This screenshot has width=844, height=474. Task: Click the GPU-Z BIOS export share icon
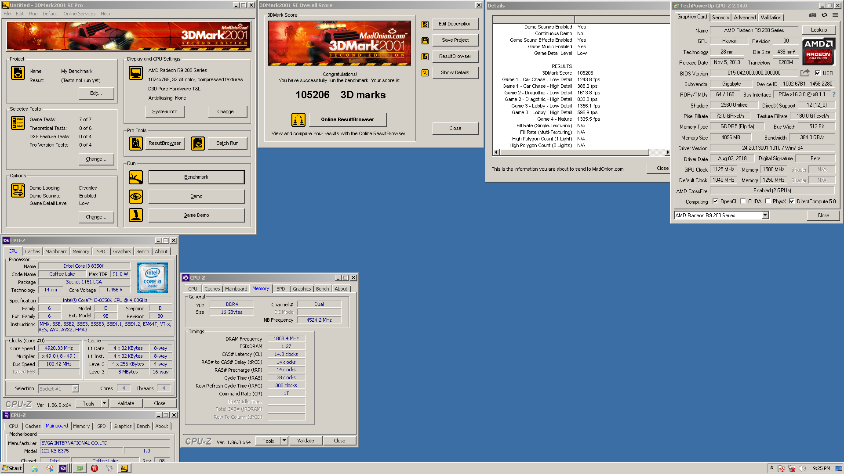coord(805,73)
